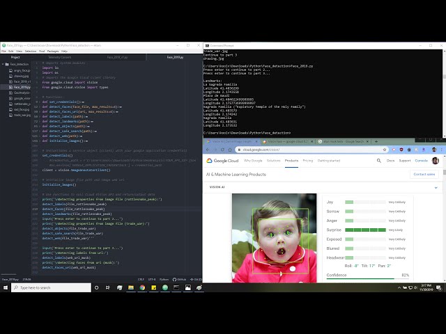Screen dimensions: 446x334
Task: Open a new Chrome tab
Action: [376, 141]
